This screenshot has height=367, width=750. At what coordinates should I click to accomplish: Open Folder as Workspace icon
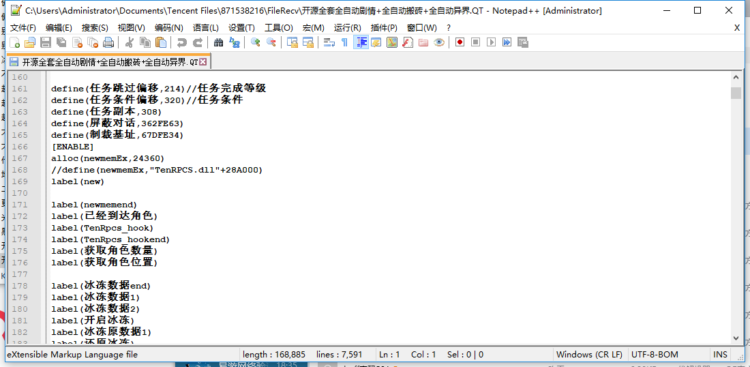(423, 42)
